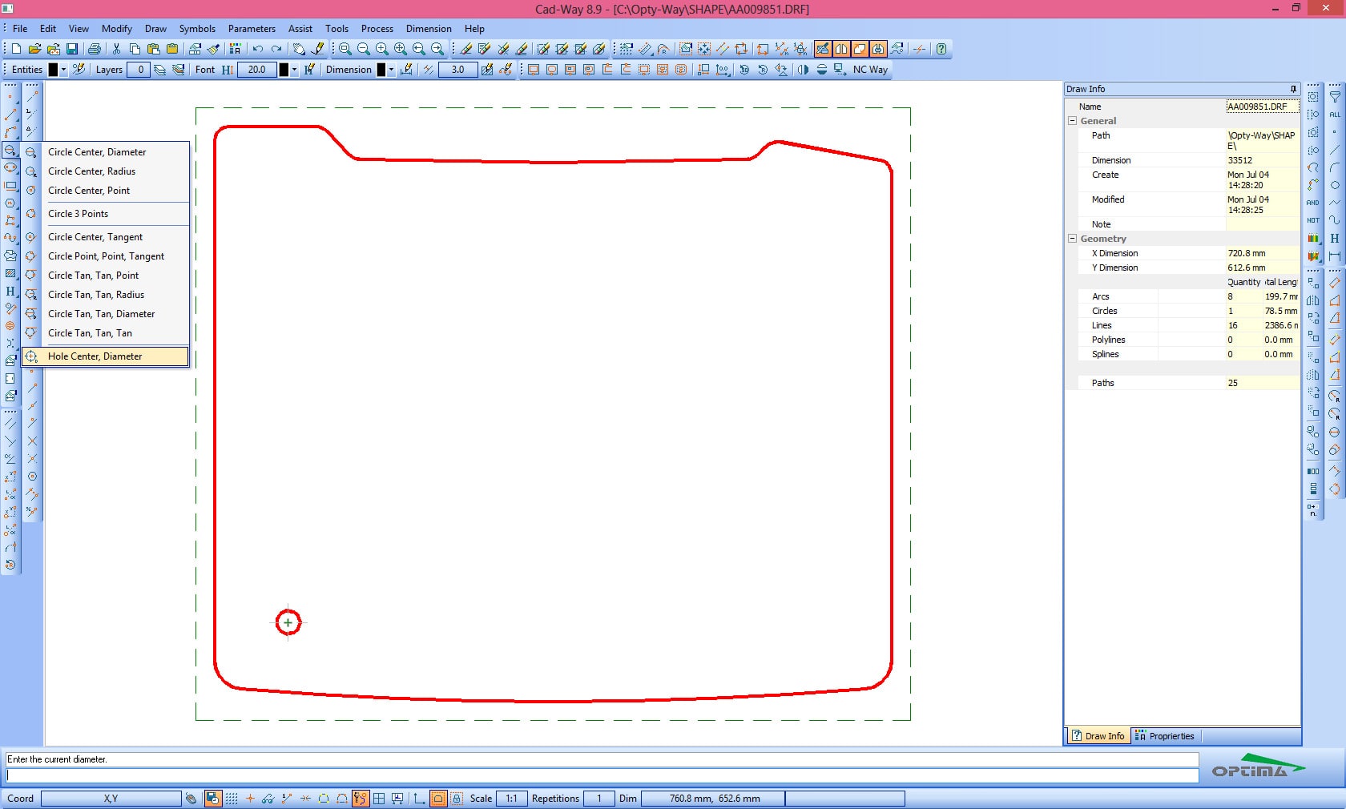This screenshot has width=1346, height=809.
Task: Toggle the padlock icon in status bar
Action: click(x=457, y=799)
